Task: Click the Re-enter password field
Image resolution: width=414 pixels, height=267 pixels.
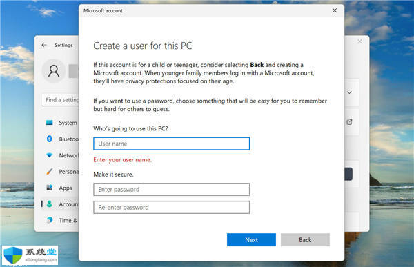Action: pyautogui.click(x=171, y=207)
